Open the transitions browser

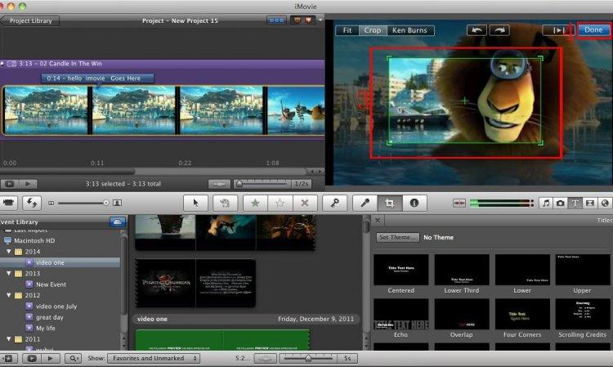(590, 203)
